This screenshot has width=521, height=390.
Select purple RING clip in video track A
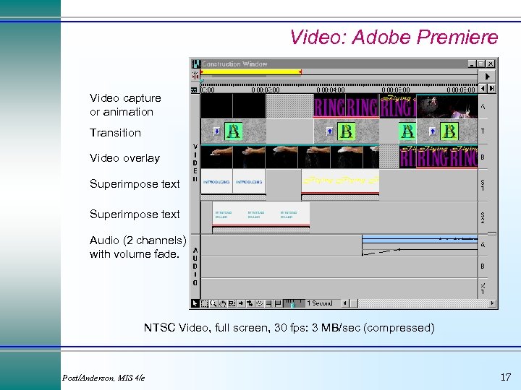(x=346, y=106)
